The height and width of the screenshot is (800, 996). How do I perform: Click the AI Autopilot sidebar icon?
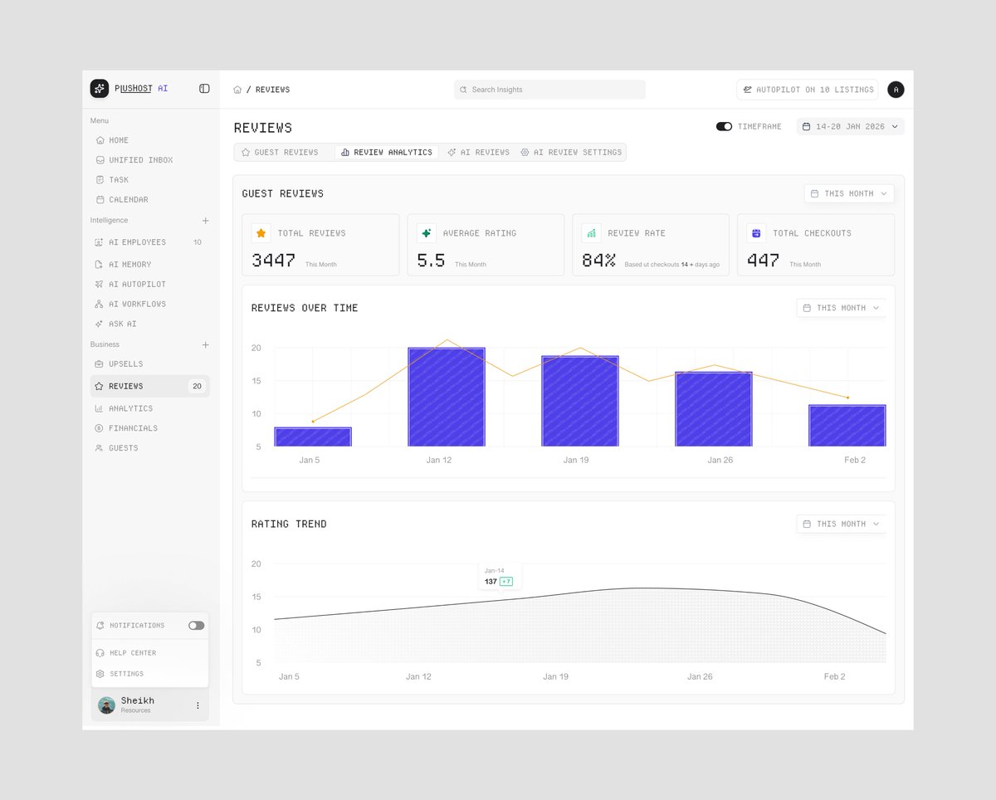100,285
